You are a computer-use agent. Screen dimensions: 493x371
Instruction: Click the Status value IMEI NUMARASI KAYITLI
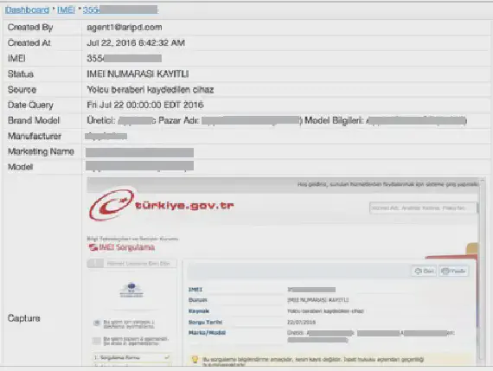pyautogui.click(x=138, y=74)
